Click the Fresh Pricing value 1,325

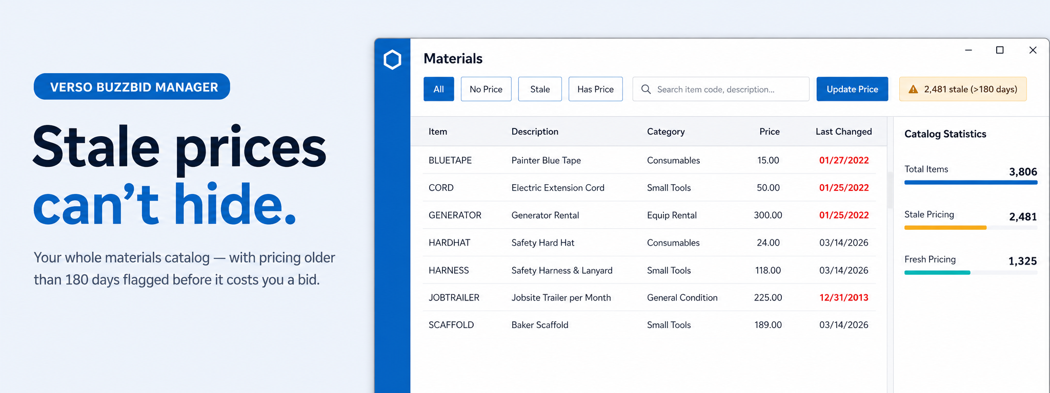coord(1022,261)
